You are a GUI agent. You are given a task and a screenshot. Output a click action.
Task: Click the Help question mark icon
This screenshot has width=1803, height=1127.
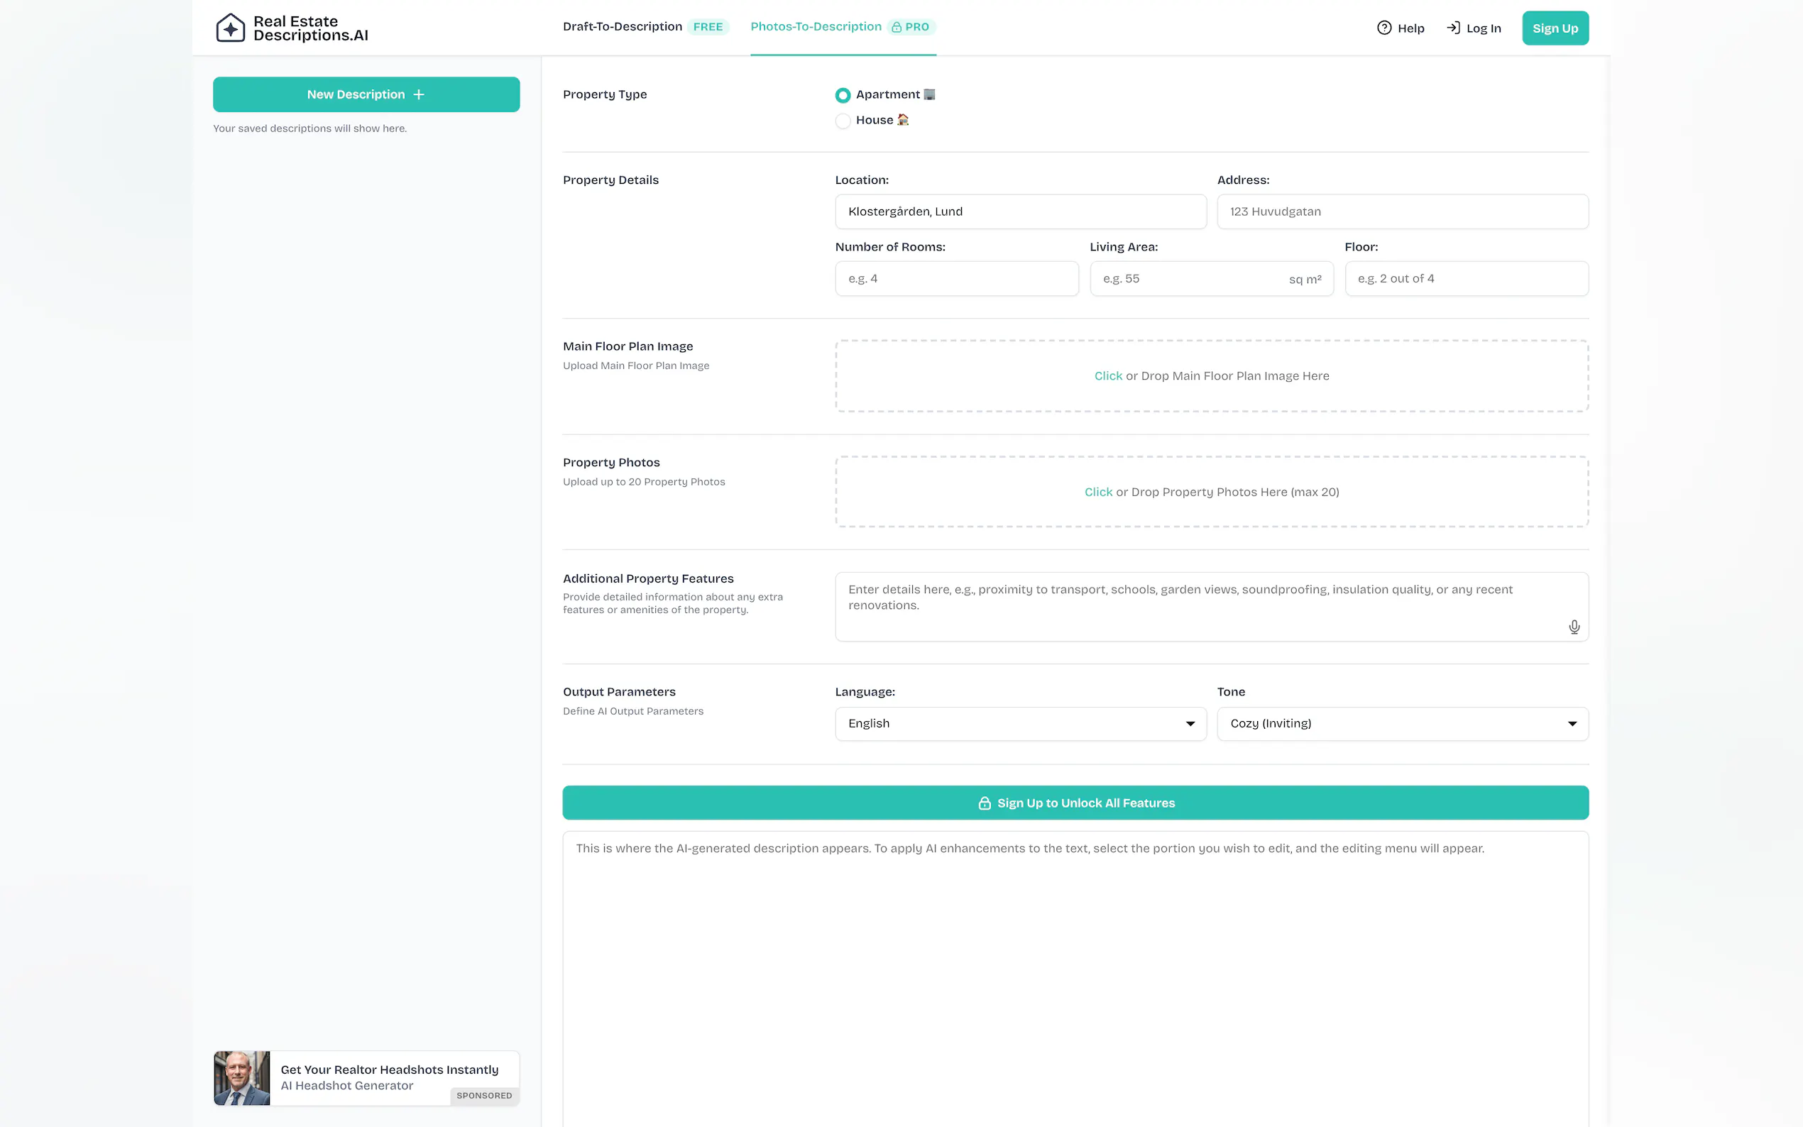tap(1383, 28)
